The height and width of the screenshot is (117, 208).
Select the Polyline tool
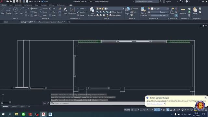point(9,11)
